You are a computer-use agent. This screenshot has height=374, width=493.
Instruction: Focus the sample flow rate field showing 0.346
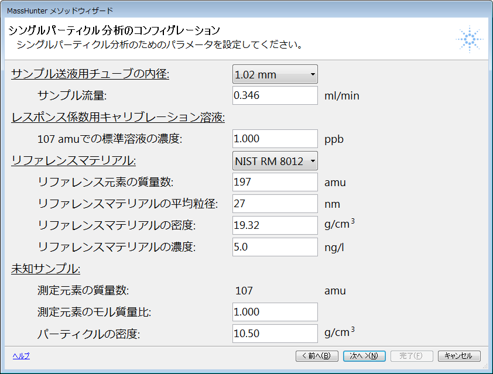click(275, 95)
